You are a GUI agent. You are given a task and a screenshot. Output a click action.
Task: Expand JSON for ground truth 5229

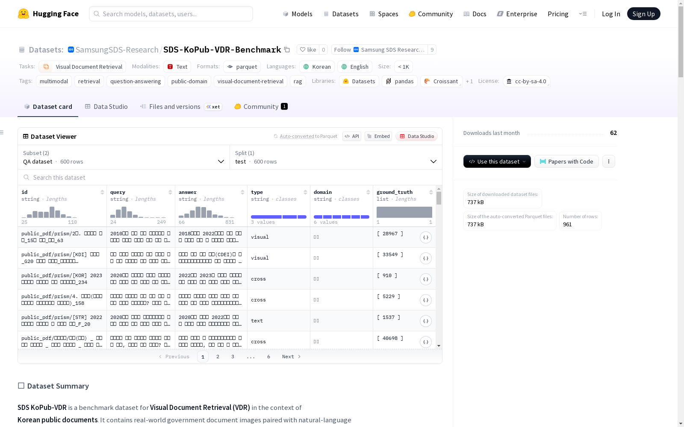(426, 300)
